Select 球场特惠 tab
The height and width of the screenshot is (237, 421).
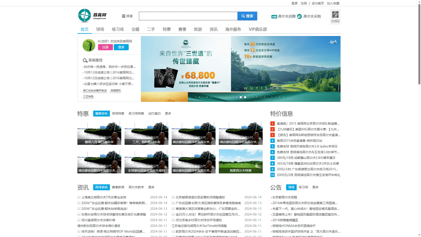click(118, 114)
